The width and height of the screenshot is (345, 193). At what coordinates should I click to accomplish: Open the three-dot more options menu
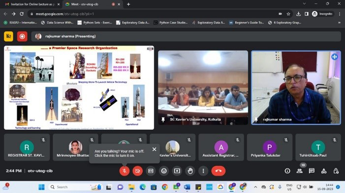tap(203, 171)
